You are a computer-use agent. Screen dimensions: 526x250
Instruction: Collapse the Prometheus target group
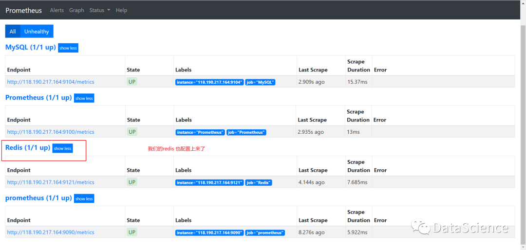[x=84, y=98]
